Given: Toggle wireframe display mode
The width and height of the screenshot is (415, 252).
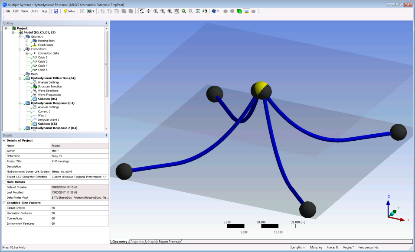Looking at the screenshot, I should coord(240,12).
